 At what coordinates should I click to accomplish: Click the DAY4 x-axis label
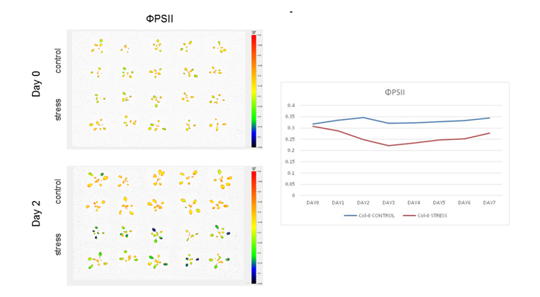pyautogui.click(x=413, y=202)
